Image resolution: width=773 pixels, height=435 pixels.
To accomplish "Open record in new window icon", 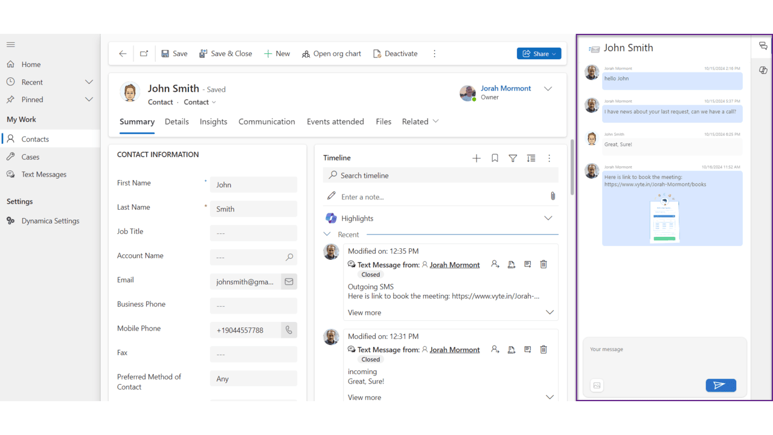I will click(x=144, y=54).
